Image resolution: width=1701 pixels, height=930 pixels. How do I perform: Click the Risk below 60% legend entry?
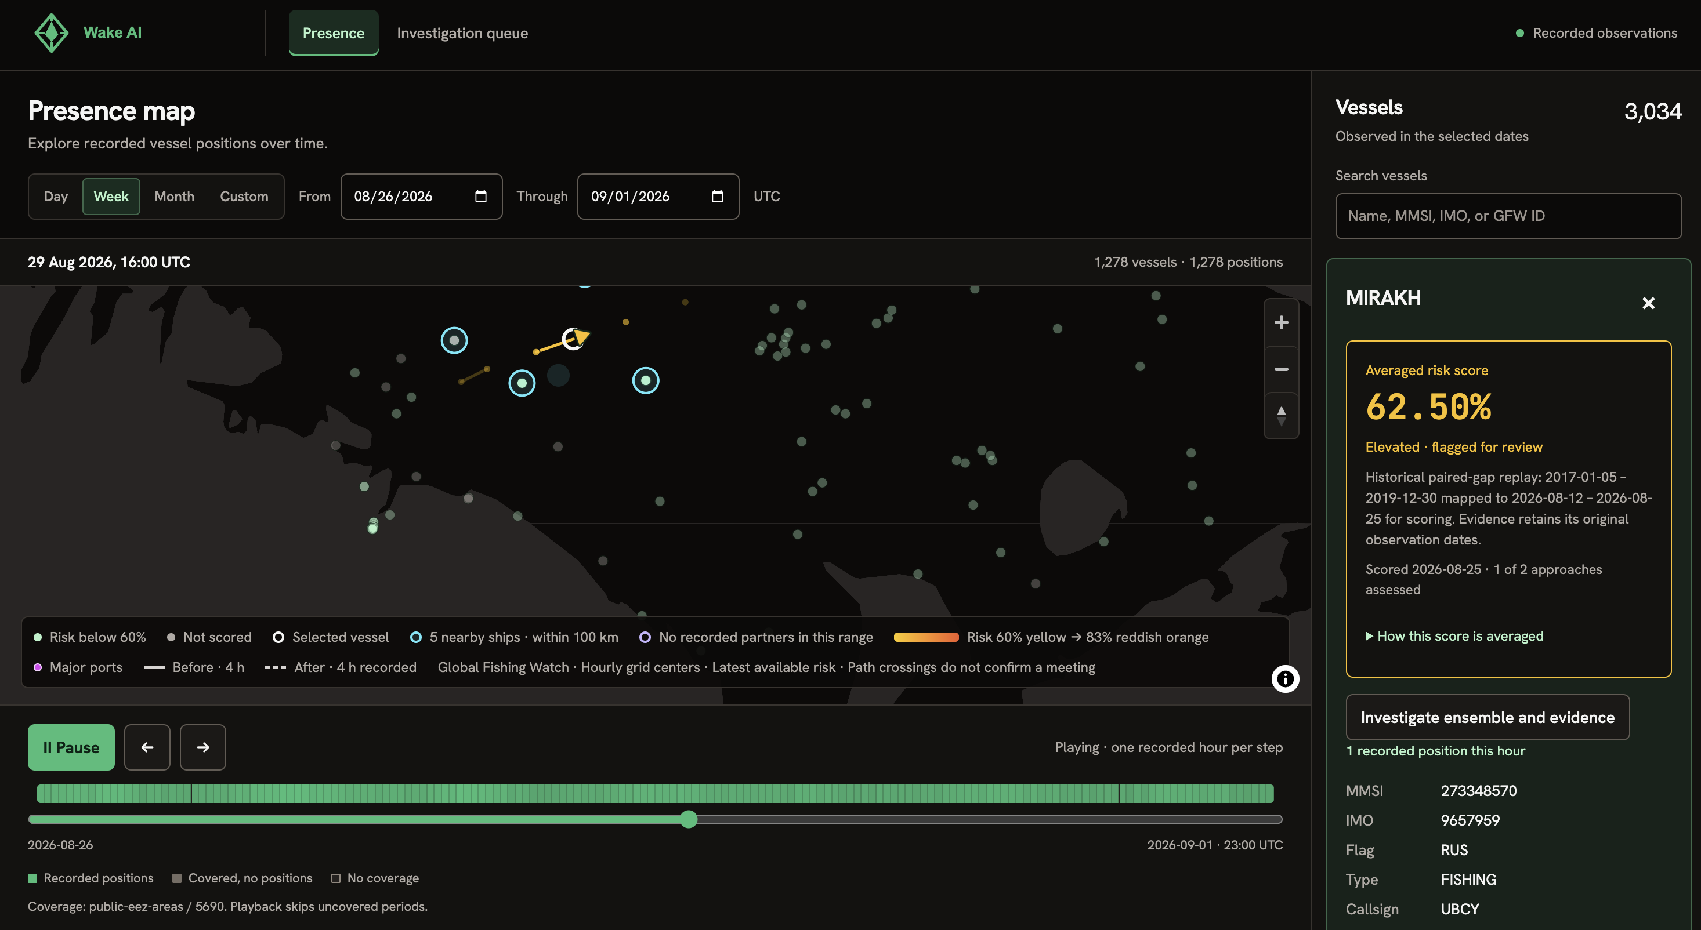pyautogui.click(x=90, y=637)
